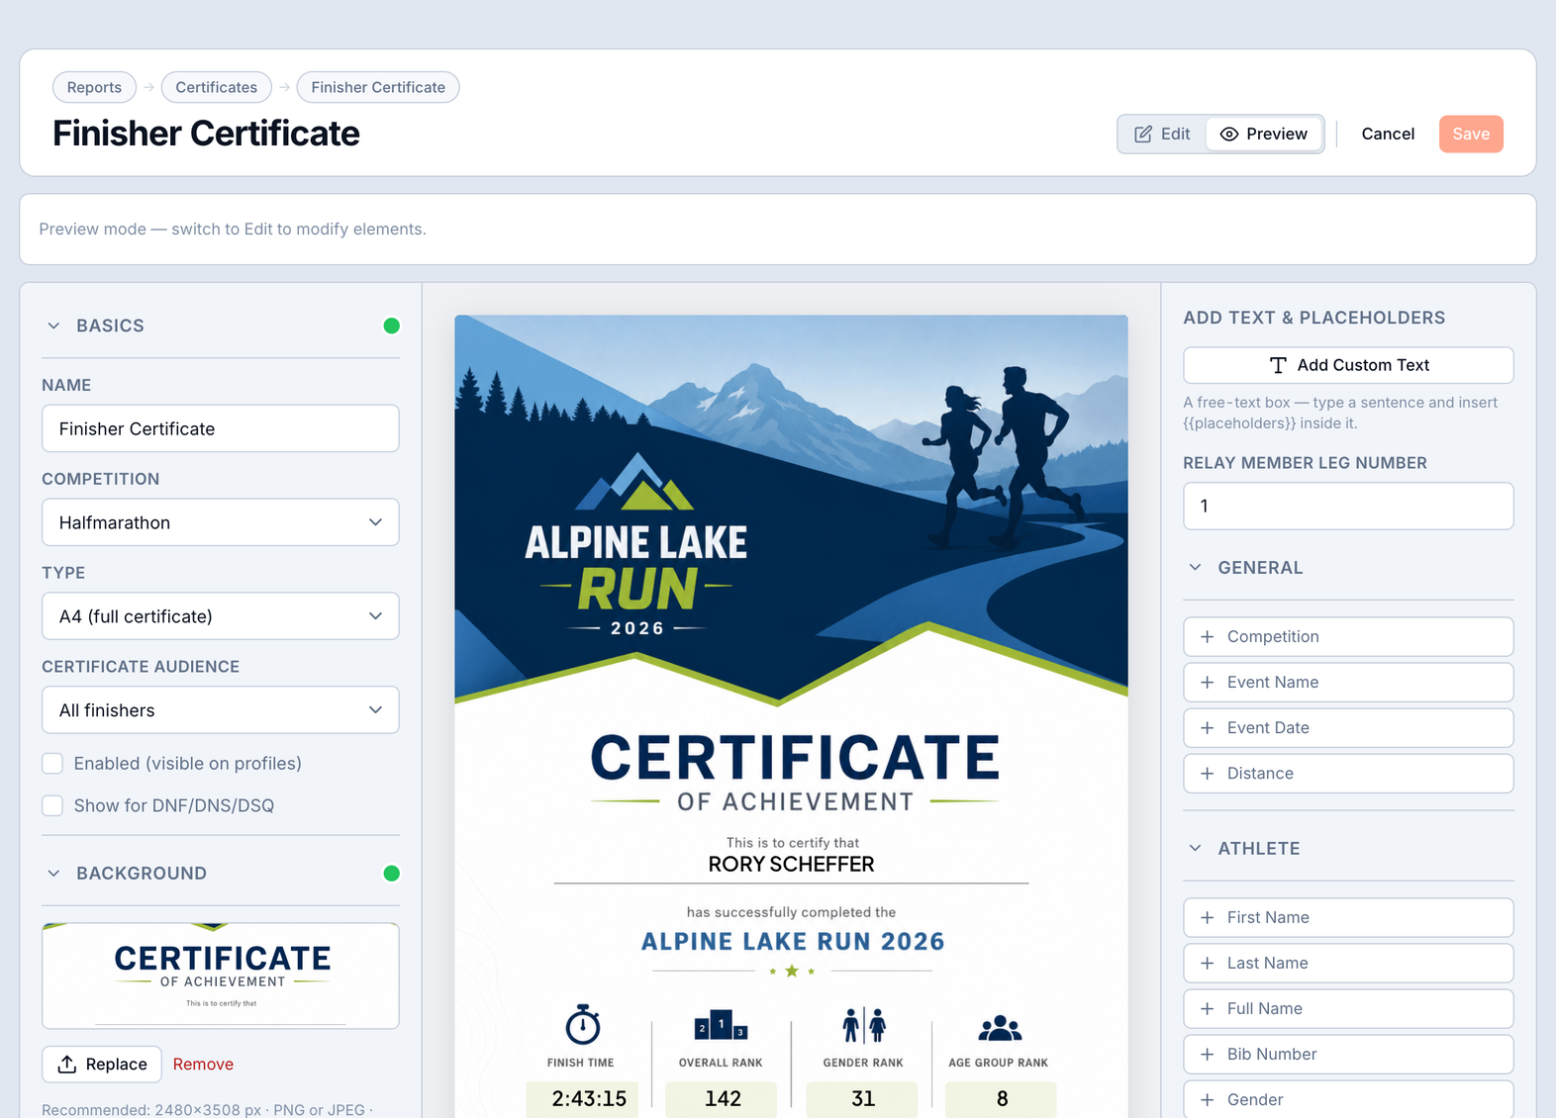The height and width of the screenshot is (1118, 1556).
Task: Click the plus icon beside Distance
Action: click(1208, 773)
